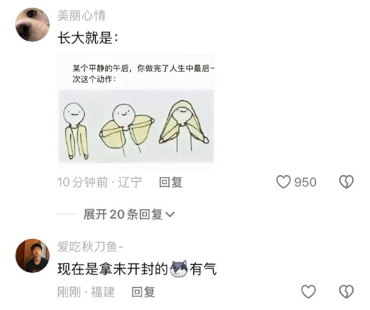Open 爱吃秋刀鱼-'s profile avatar

click(32, 256)
